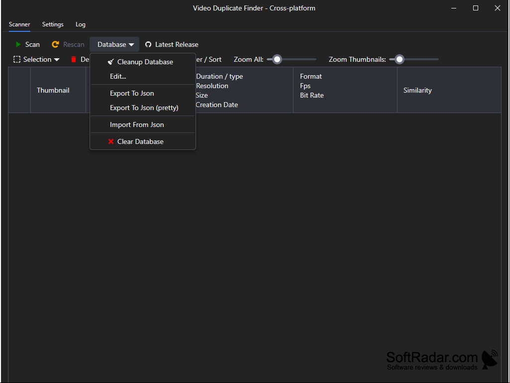Click the orange Rescan arrow icon
Screen dimensions: 510x383
point(55,44)
